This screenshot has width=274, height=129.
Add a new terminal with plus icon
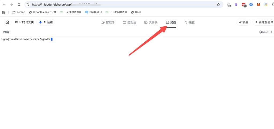coord(271,32)
